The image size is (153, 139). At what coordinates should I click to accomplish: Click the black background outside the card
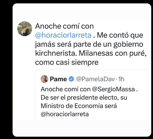[6, 68]
